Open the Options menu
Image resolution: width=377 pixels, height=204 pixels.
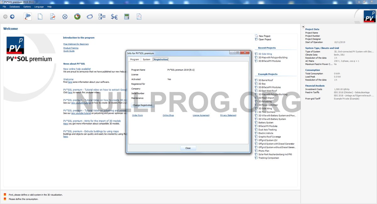27,7
